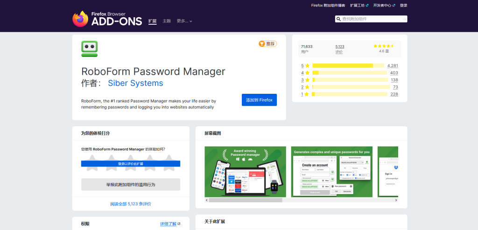
Task: Click the 71,633 用户 count text
Action: pyautogui.click(x=307, y=49)
